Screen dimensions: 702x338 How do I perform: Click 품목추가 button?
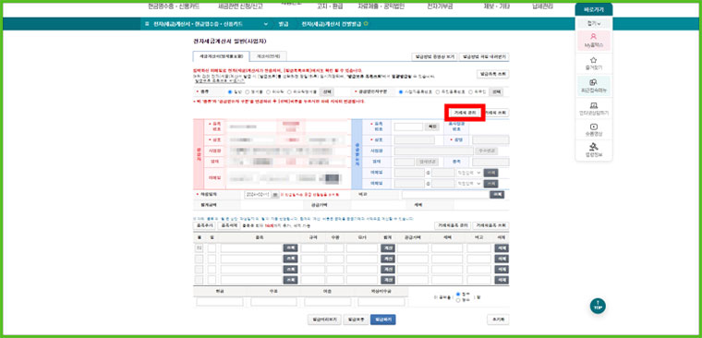pos(204,225)
